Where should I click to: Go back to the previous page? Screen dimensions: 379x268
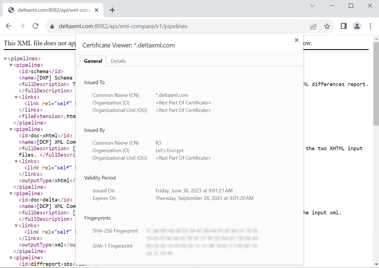[9, 26]
